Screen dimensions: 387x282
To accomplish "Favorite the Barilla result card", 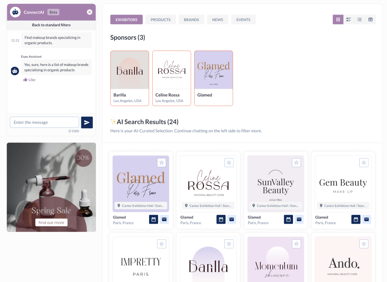I will tap(229, 244).
